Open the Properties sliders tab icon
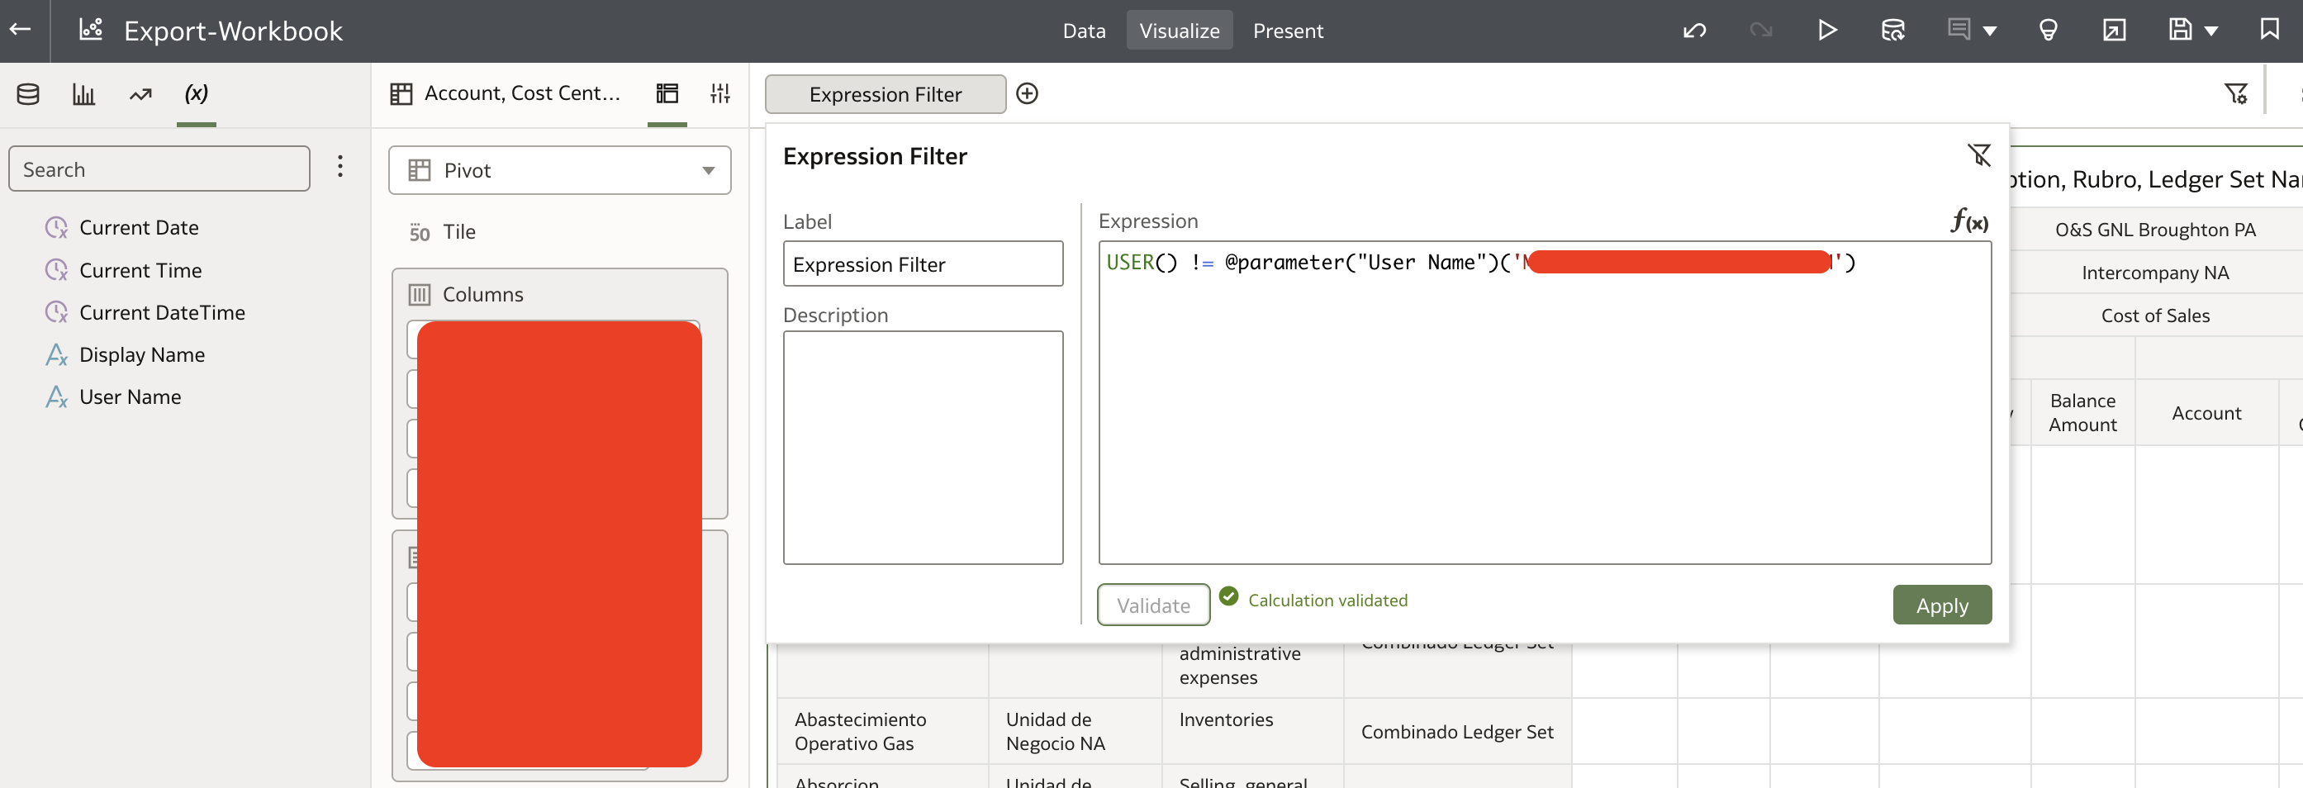This screenshot has width=2303, height=788. click(719, 93)
